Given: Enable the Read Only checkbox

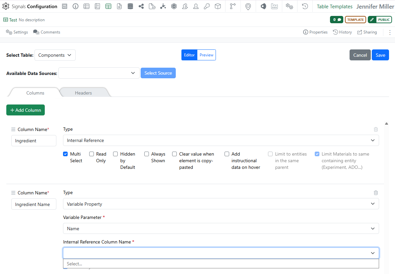Looking at the screenshot, I should (92, 154).
